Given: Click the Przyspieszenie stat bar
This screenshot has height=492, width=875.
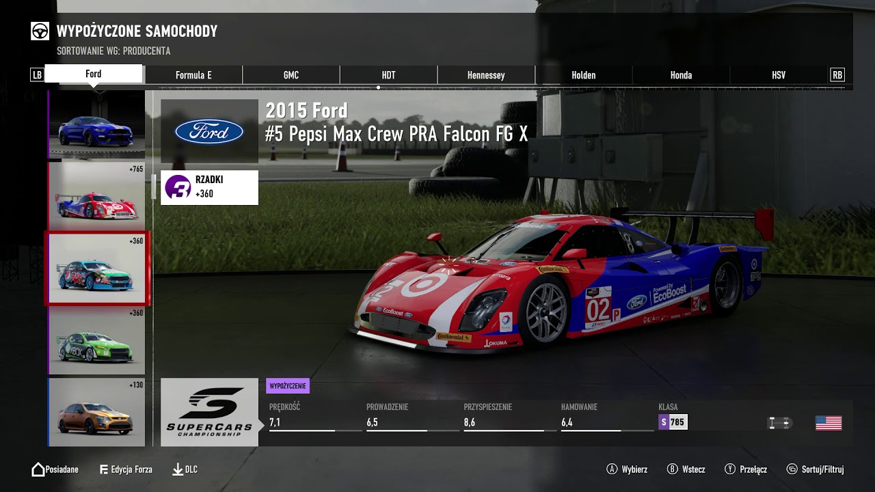Looking at the screenshot, I should [x=510, y=430].
